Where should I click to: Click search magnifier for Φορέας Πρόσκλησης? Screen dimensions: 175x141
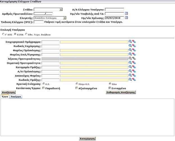coord(130,50)
